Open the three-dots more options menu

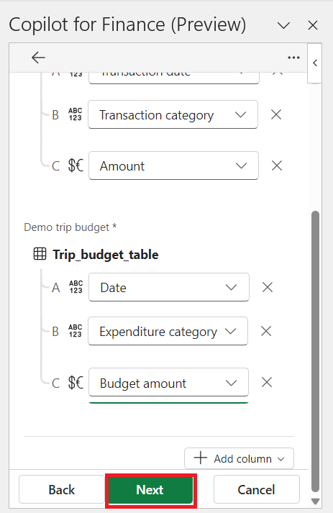[x=293, y=58]
